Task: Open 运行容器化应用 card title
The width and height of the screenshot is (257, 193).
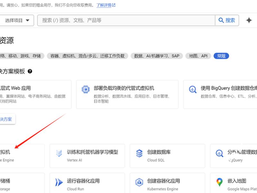Action: 83,181
